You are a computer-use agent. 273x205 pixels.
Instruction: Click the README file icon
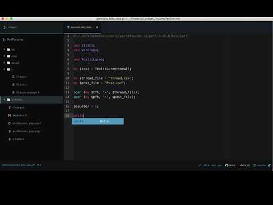pyautogui.click(x=10, y=139)
